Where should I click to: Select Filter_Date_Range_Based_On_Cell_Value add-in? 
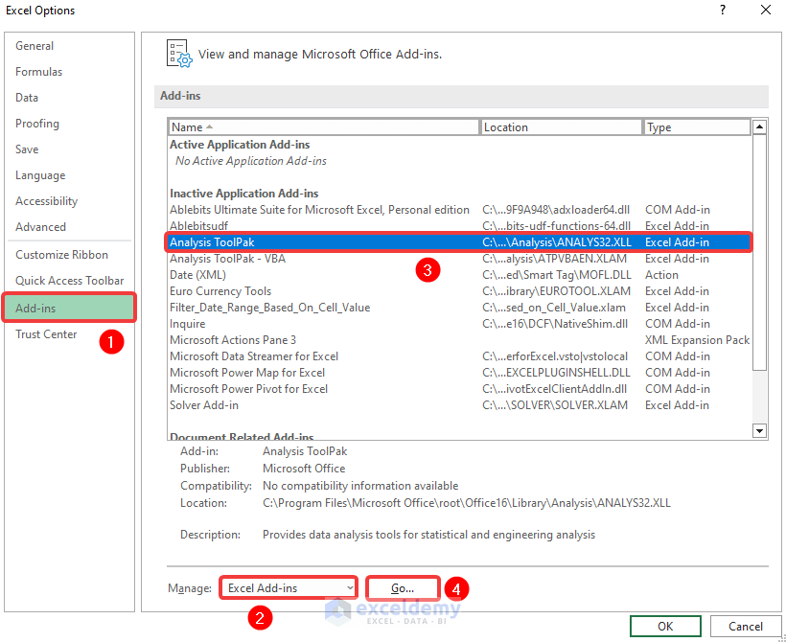click(460, 308)
